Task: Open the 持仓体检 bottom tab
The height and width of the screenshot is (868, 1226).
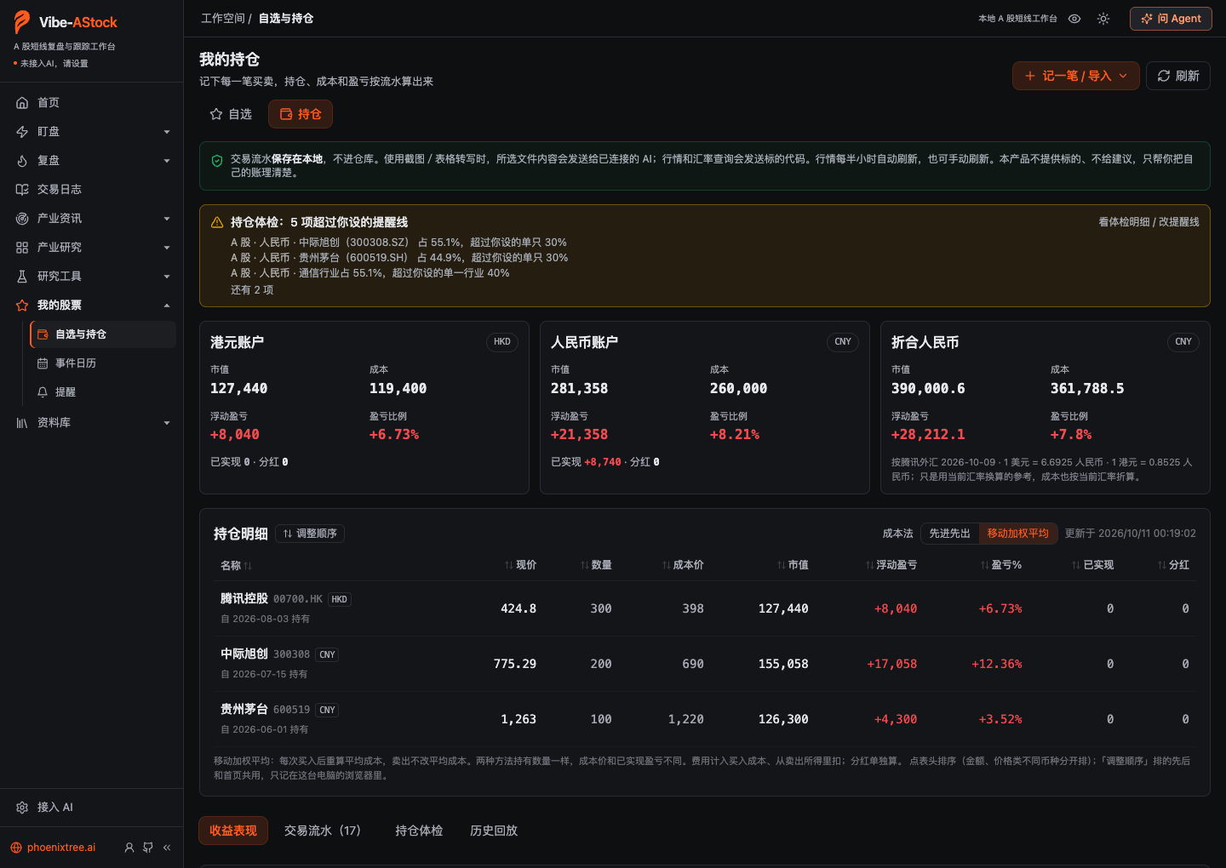Action: pos(419,831)
